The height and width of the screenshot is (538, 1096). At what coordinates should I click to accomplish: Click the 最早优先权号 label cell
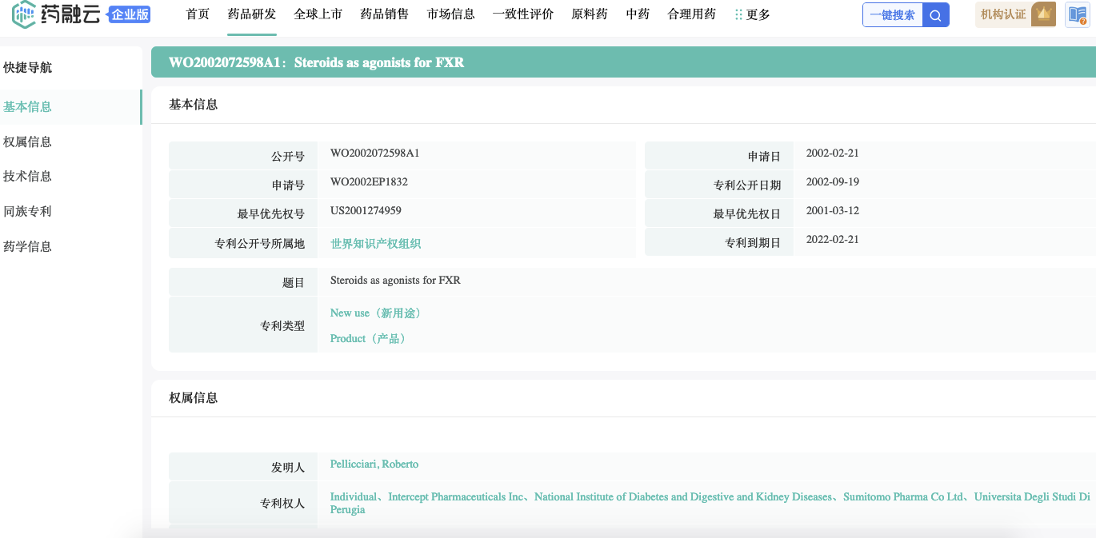243,214
